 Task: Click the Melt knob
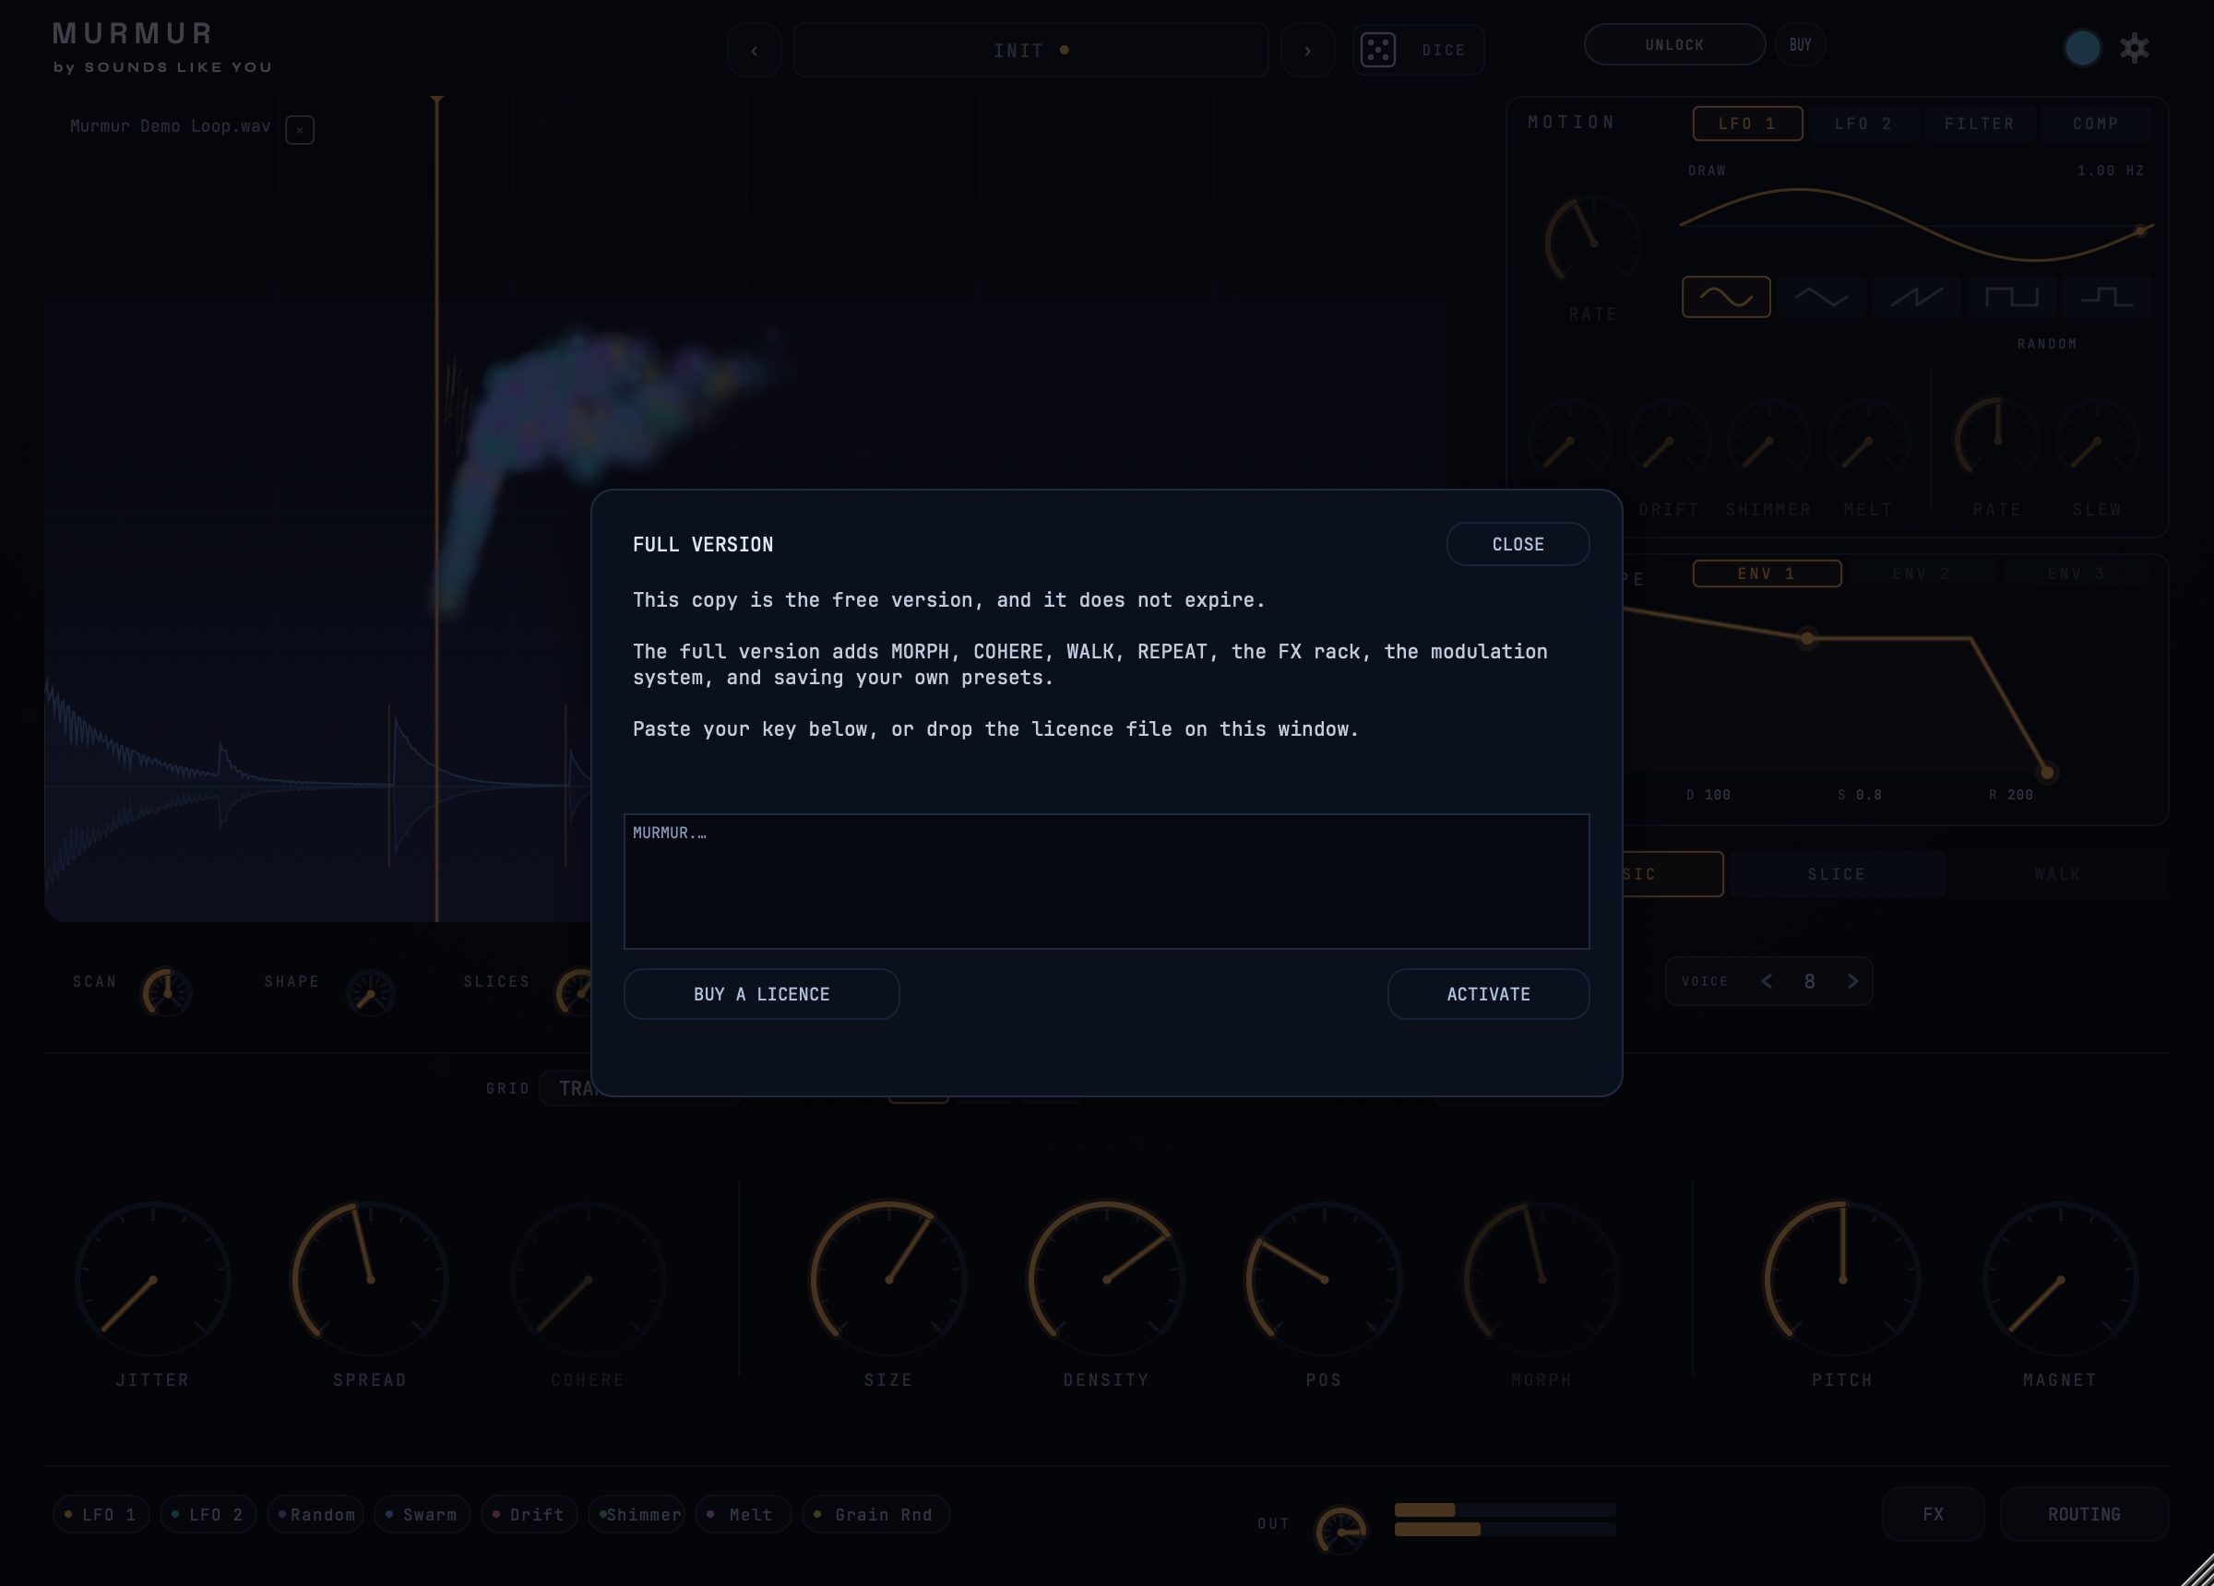(x=1868, y=440)
